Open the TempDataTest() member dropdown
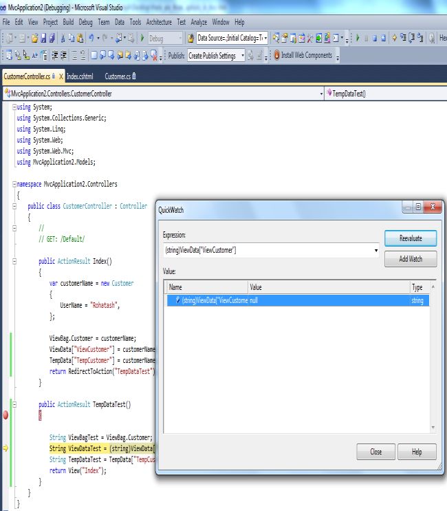The height and width of the screenshot is (511, 447). coord(386,94)
